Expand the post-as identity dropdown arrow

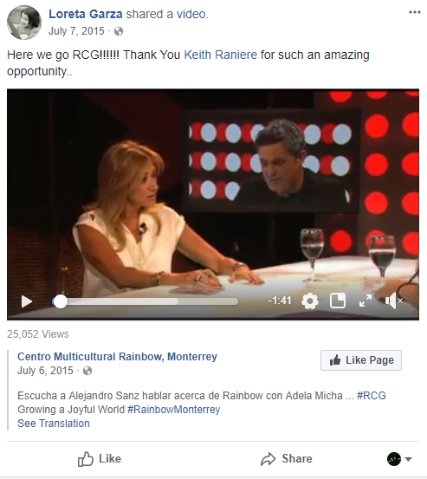coord(408,459)
